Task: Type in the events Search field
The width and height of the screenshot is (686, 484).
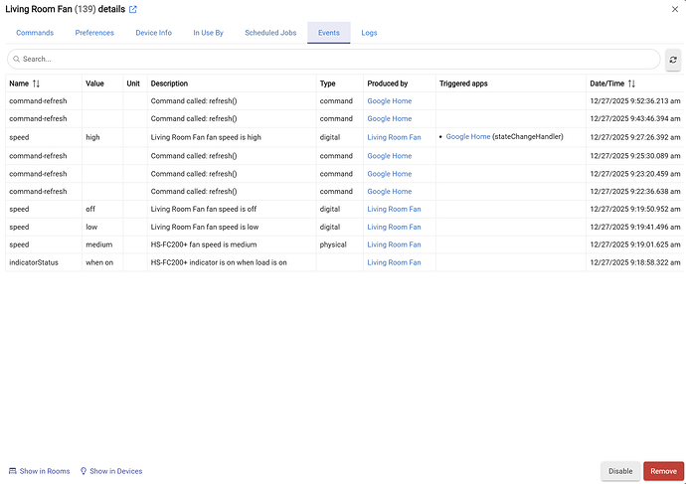Action: click(338, 60)
